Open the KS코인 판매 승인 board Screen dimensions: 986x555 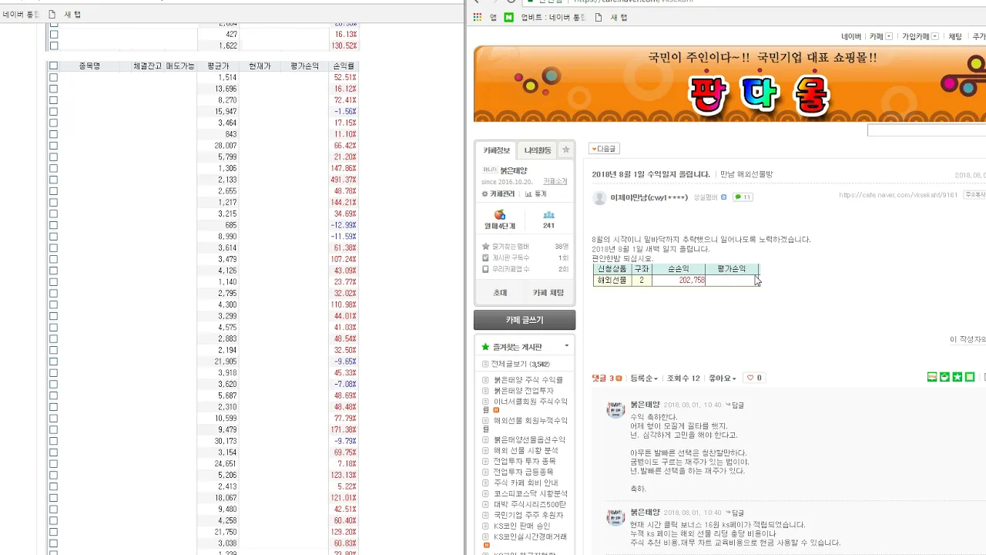click(x=522, y=526)
